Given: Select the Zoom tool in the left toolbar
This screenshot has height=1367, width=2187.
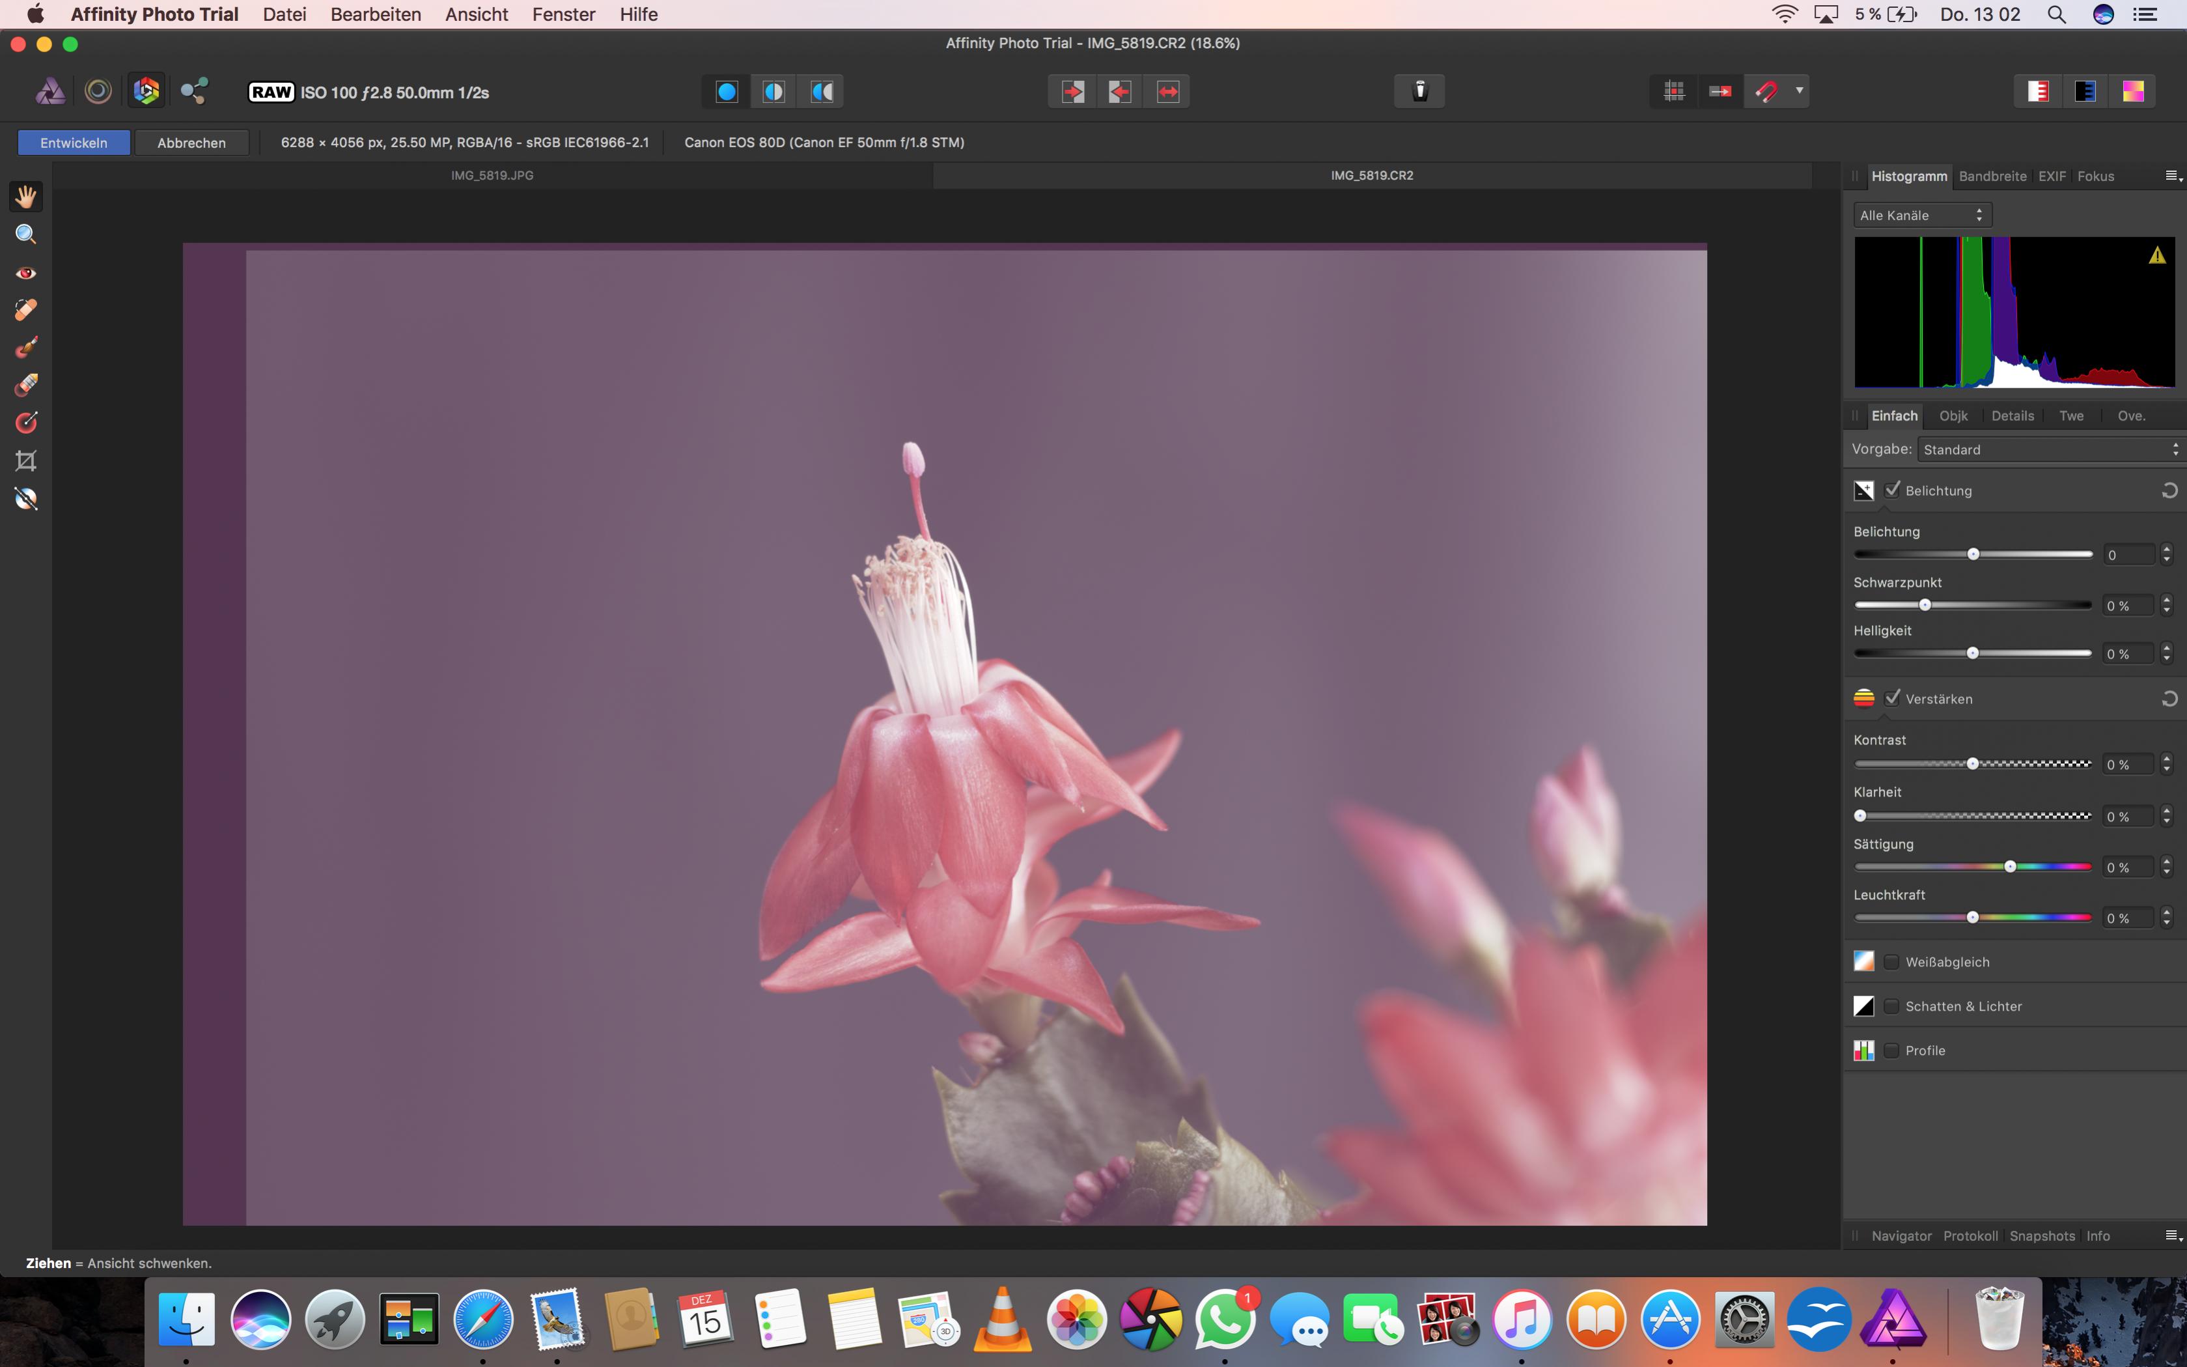Looking at the screenshot, I should tap(25, 235).
